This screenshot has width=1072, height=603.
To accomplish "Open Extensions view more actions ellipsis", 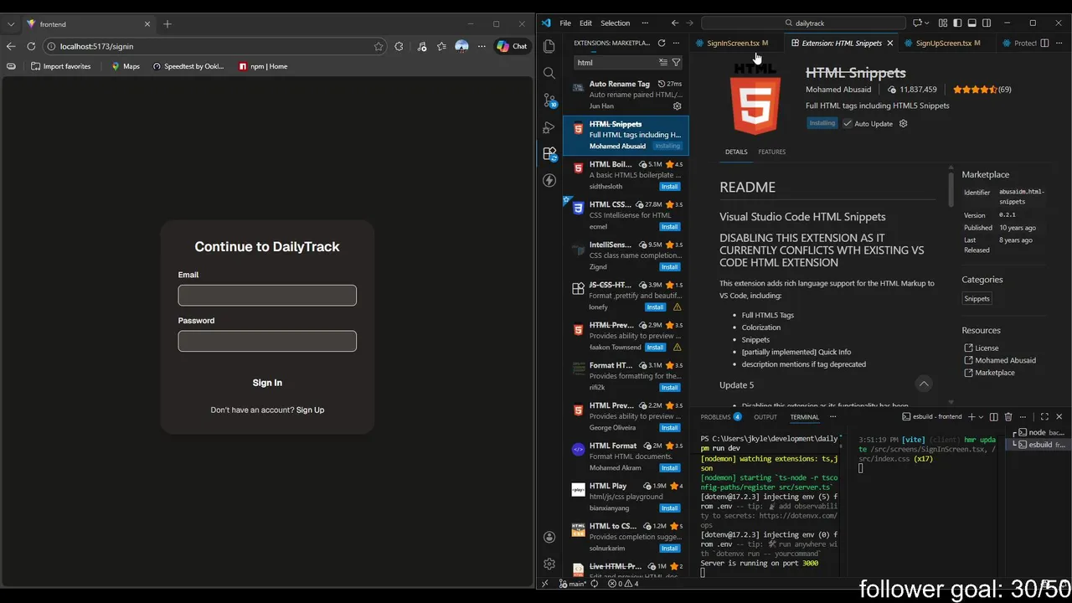I will 676,43.
